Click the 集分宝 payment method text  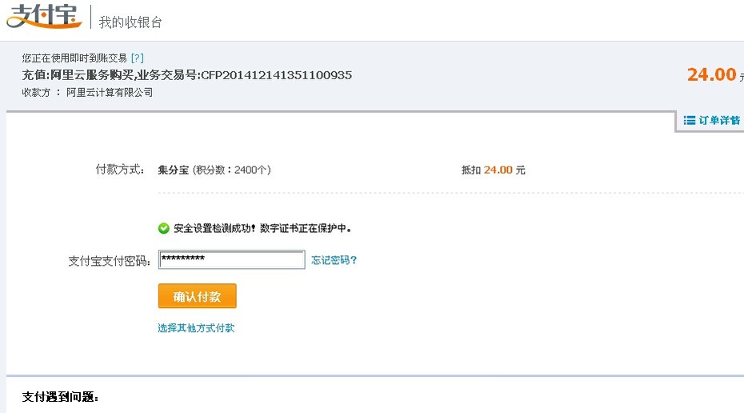[173, 170]
